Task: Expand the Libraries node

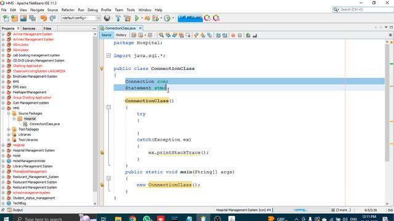Action: [x=9, y=134]
